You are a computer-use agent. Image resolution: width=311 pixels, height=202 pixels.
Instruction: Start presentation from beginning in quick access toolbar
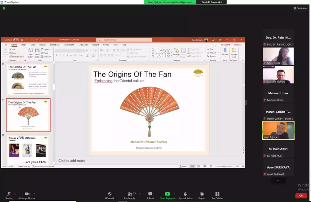pos(37,40)
